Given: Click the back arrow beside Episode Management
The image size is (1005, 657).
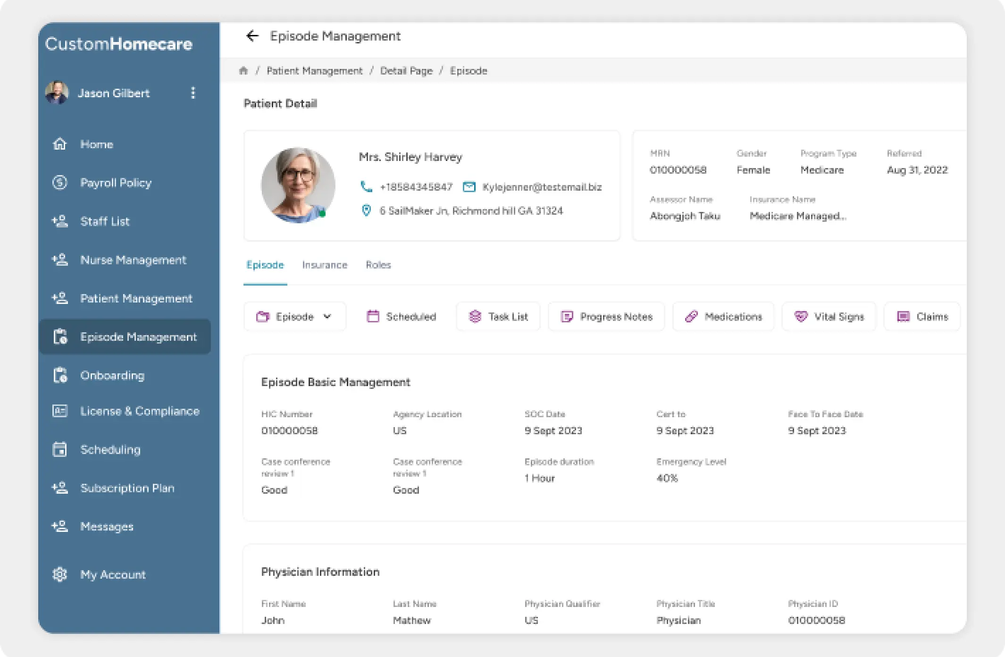Looking at the screenshot, I should [x=253, y=36].
